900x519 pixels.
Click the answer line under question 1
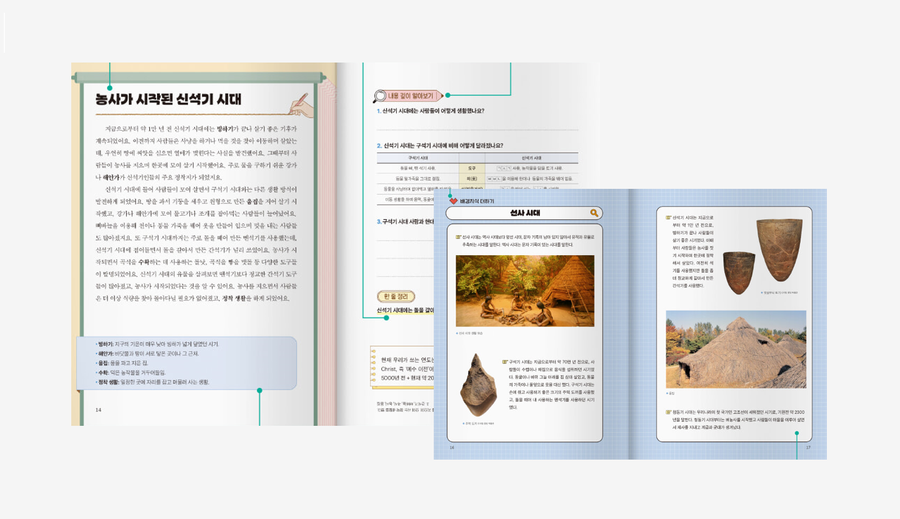point(477,129)
